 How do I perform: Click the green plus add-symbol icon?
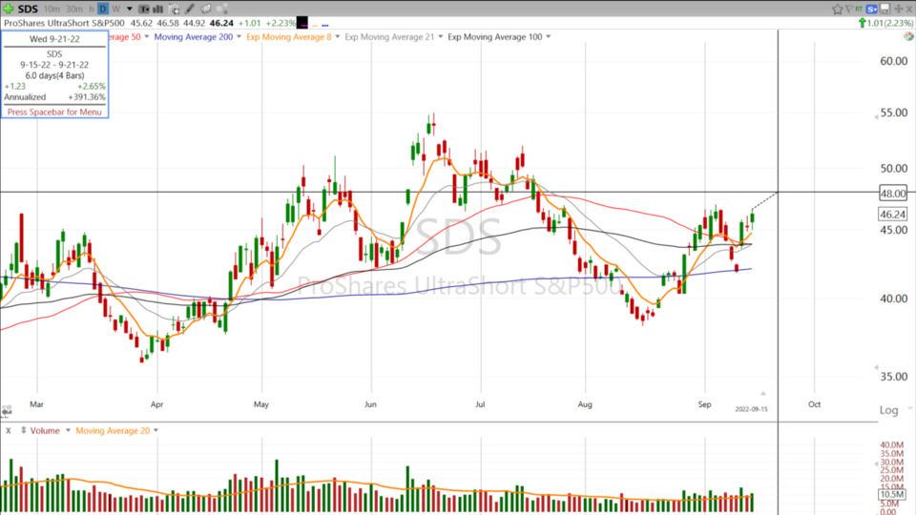[9, 9]
